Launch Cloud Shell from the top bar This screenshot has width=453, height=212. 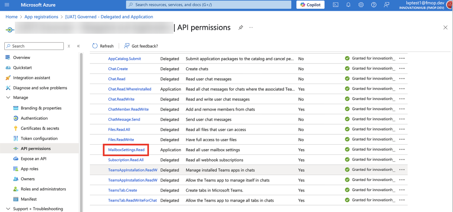pyautogui.click(x=335, y=5)
